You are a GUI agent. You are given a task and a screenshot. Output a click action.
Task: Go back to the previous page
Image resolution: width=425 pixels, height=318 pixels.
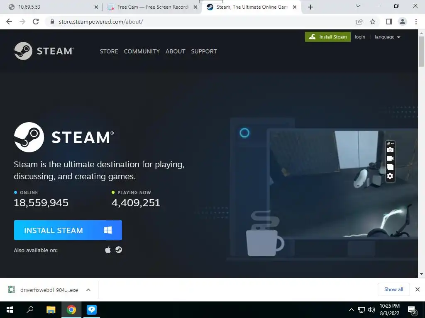click(9, 22)
